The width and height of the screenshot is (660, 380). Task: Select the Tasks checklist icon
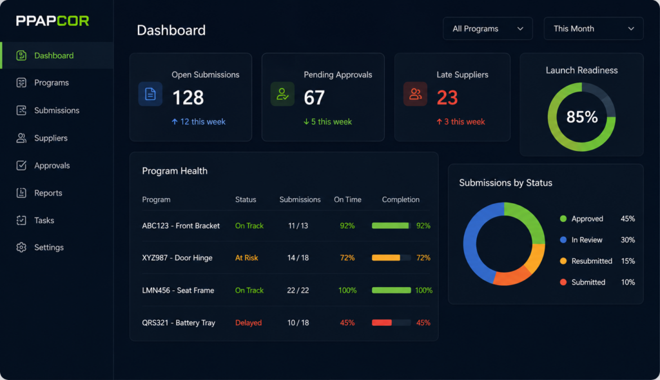pos(21,221)
